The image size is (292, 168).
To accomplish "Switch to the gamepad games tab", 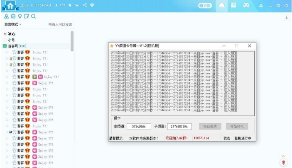I will click(x=246, y=5).
